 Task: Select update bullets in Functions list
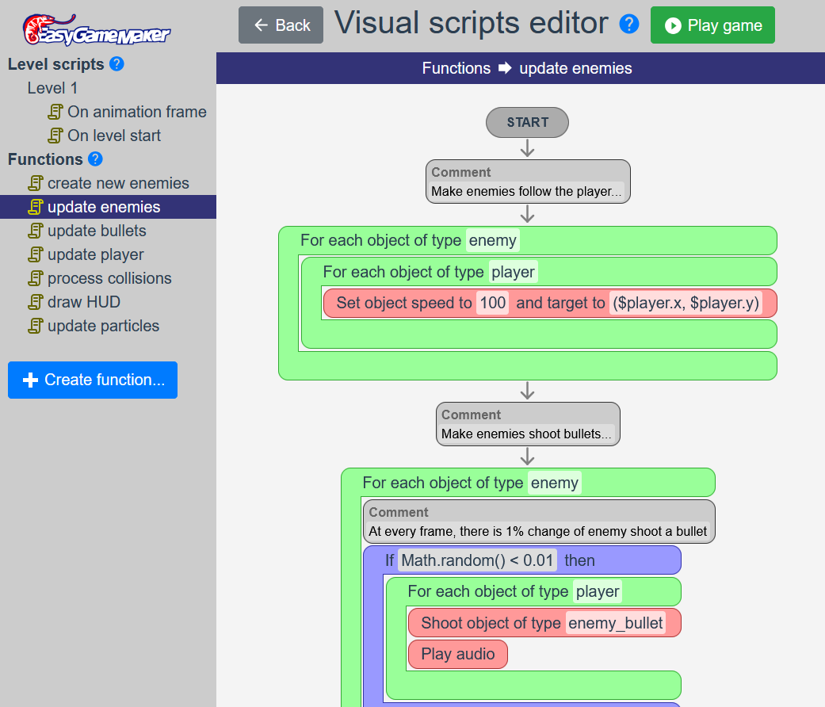point(97,231)
